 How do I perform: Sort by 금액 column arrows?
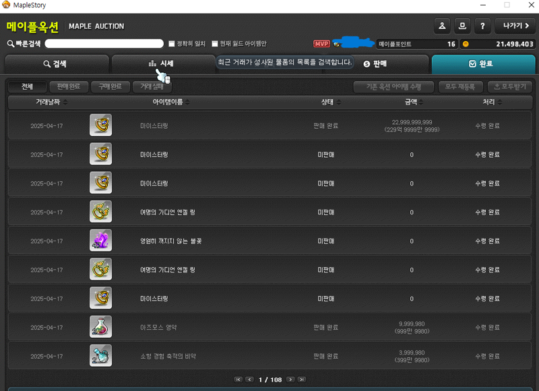[421, 102]
